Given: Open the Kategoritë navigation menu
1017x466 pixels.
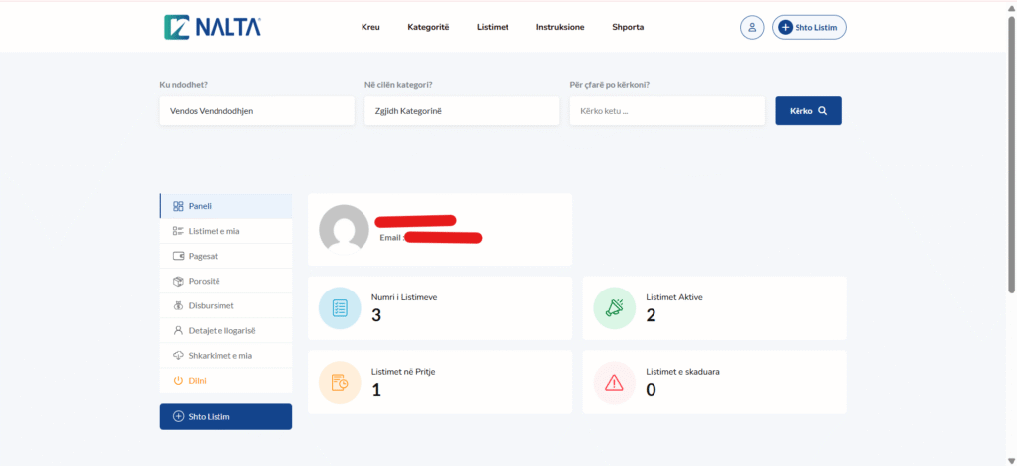Looking at the screenshot, I should [428, 27].
